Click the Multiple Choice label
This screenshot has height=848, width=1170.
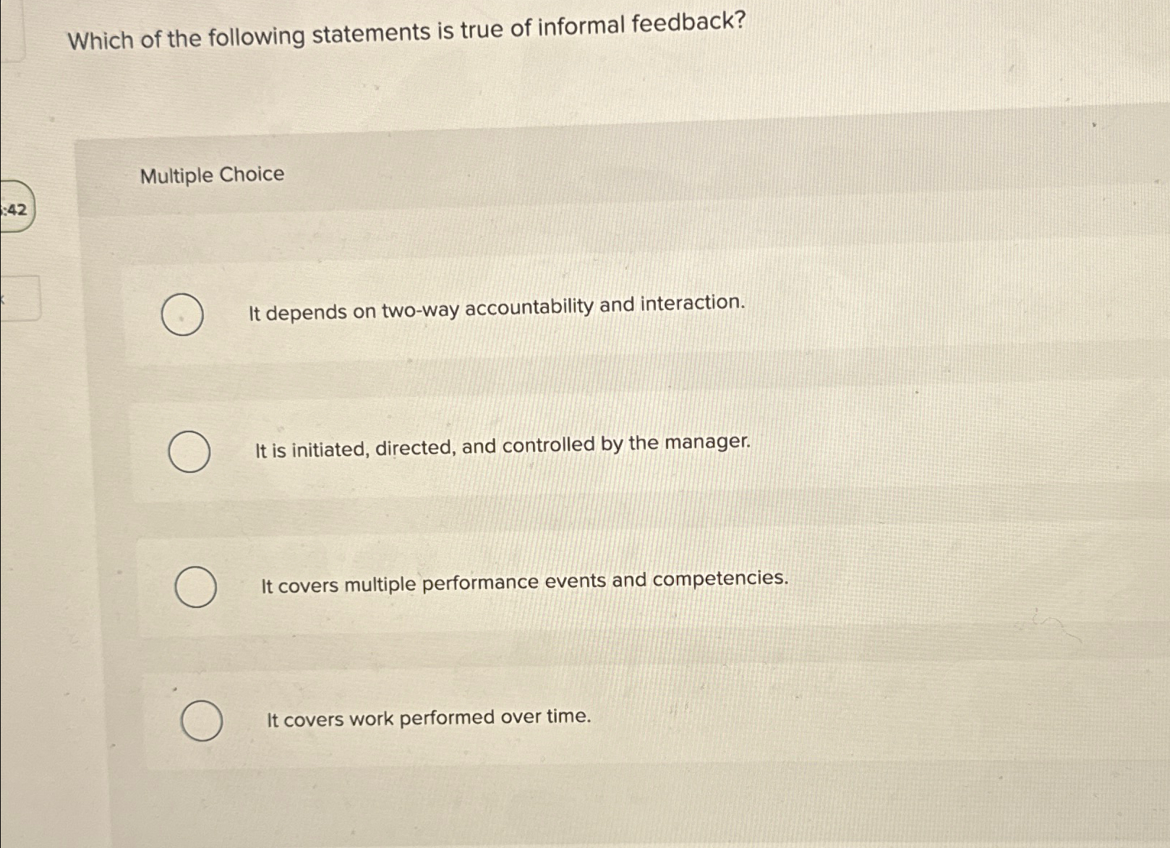(x=213, y=175)
